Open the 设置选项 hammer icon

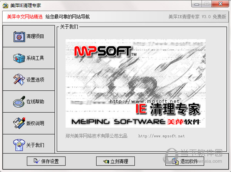point(19,79)
